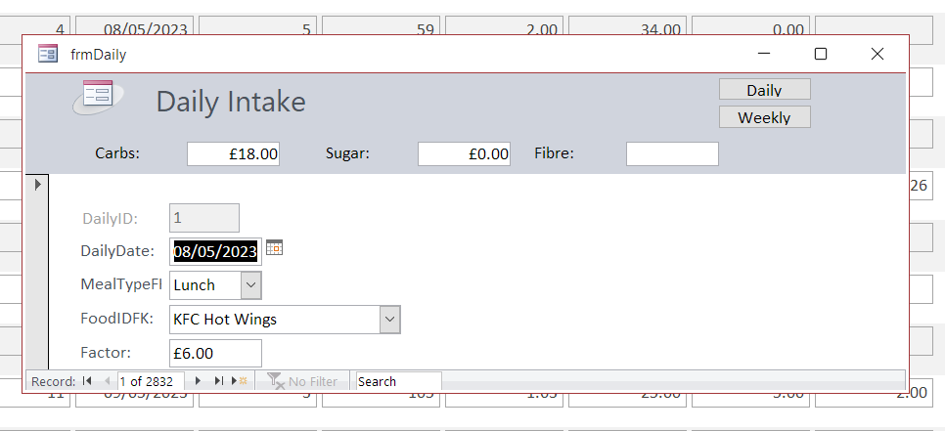The width and height of the screenshot is (945, 431).
Task: Click the empty Fibre field
Action: (672, 153)
